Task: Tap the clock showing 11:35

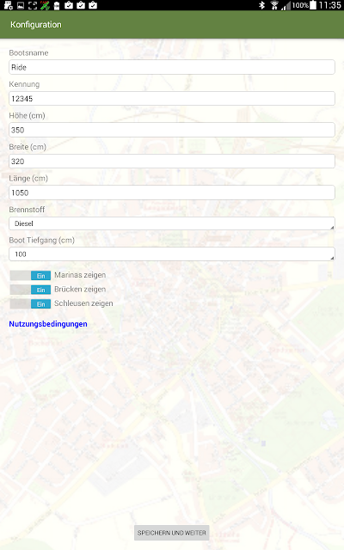Action: click(x=329, y=5)
